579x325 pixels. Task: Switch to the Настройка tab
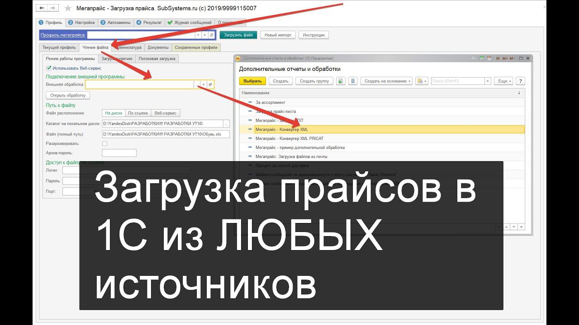point(82,22)
